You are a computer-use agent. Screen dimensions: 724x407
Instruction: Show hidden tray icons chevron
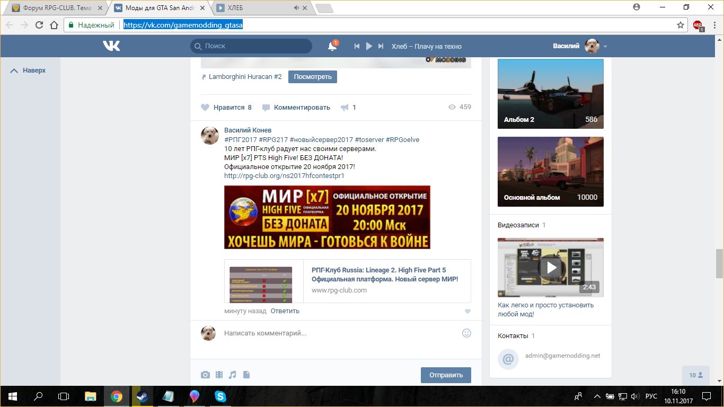pyautogui.click(x=597, y=396)
